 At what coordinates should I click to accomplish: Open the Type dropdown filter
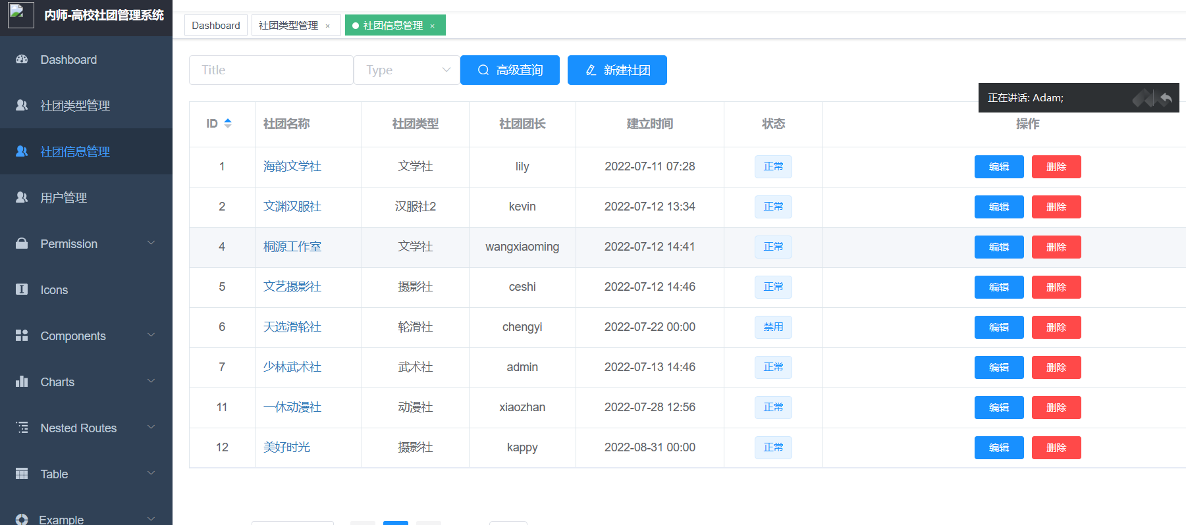(406, 70)
